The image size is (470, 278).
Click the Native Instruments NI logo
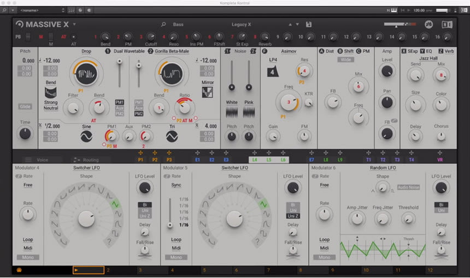(447, 24)
